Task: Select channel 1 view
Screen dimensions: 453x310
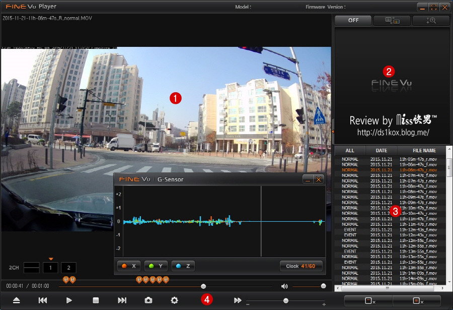Action: 50,268
